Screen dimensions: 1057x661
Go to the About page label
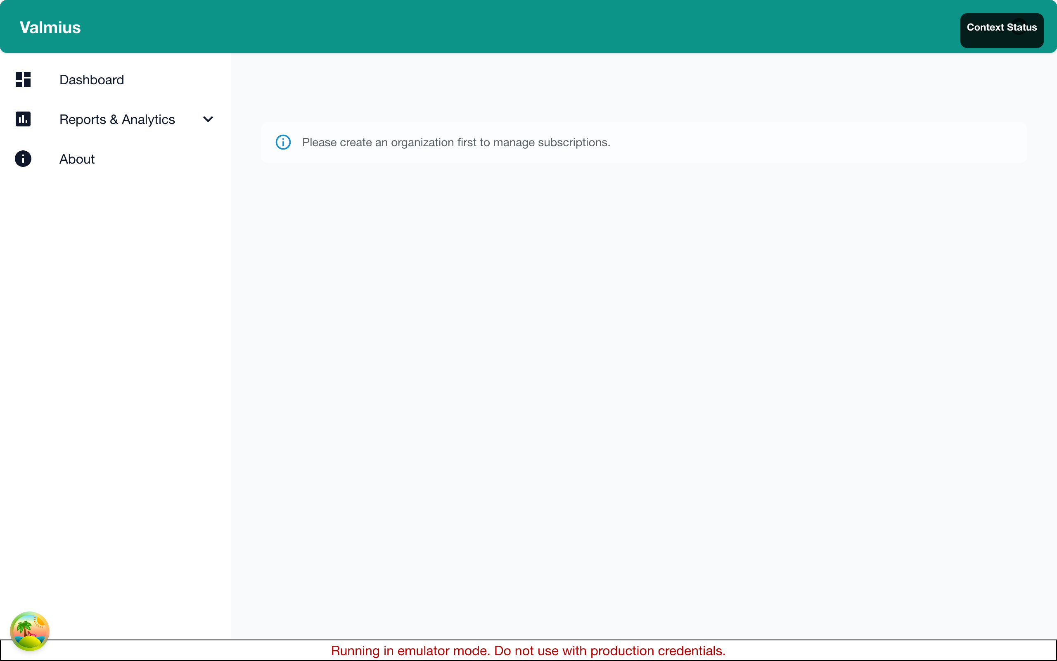(77, 159)
